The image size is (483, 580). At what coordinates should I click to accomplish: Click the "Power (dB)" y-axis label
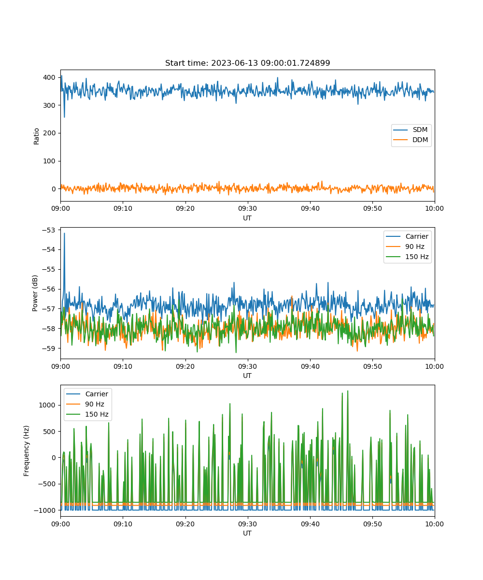point(35,293)
